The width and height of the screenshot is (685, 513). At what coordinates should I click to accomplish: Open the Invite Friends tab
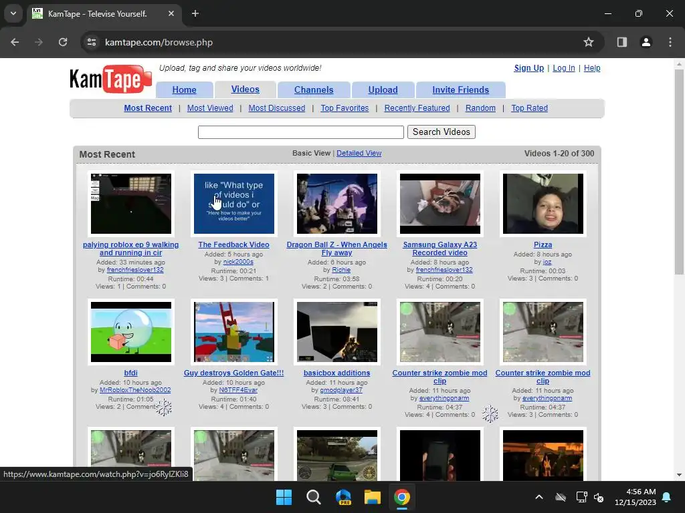click(x=460, y=90)
